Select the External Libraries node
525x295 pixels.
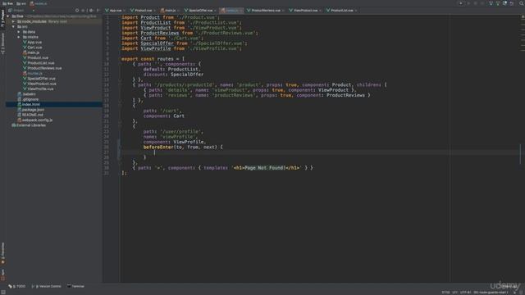(x=29, y=125)
